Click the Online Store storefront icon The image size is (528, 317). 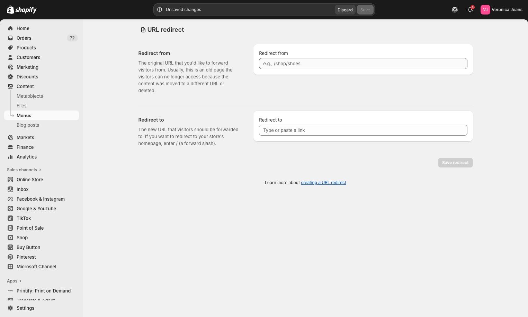[10, 180]
